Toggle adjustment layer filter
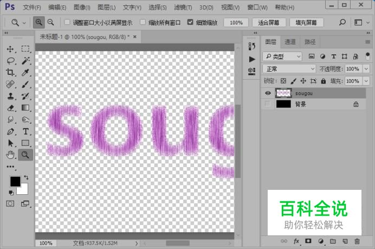Viewport: 375px width, 249px height. (322, 56)
